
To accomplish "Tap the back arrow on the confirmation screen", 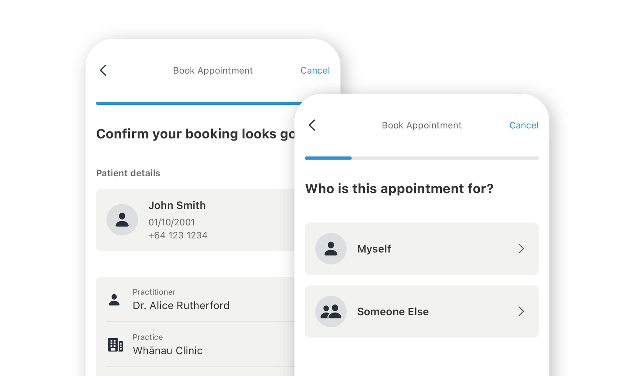I will 103,70.
